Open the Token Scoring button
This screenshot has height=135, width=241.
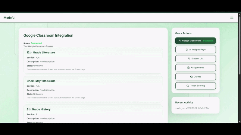(196, 86)
